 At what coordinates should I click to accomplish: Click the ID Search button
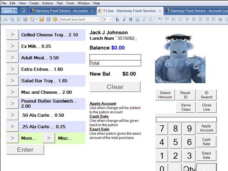point(207,95)
